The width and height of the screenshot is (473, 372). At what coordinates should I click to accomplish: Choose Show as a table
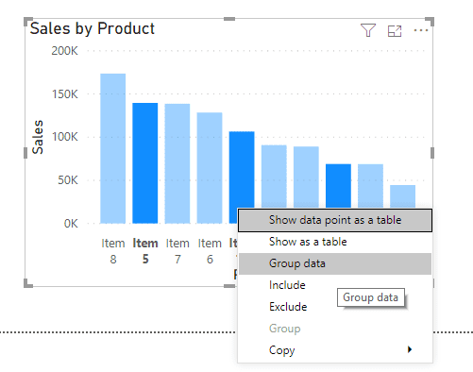(x=335, y=242)
